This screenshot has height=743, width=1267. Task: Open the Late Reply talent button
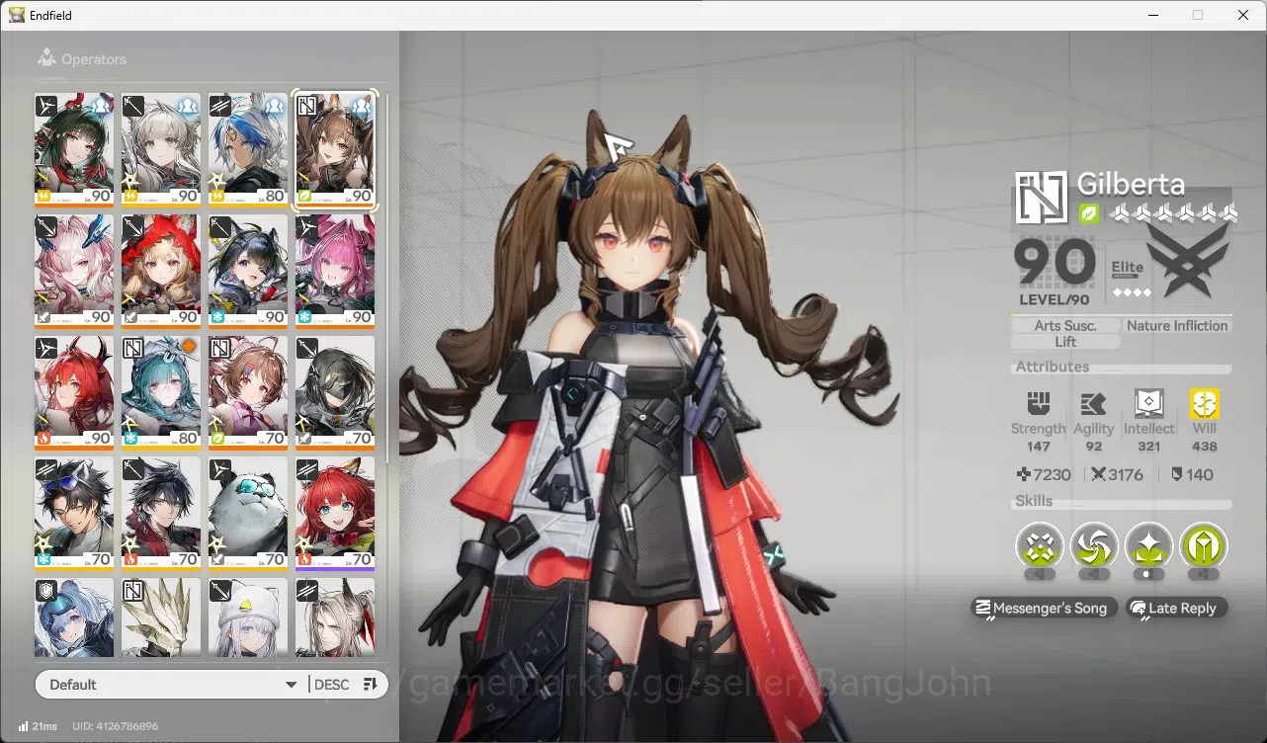coord(1176,608)
